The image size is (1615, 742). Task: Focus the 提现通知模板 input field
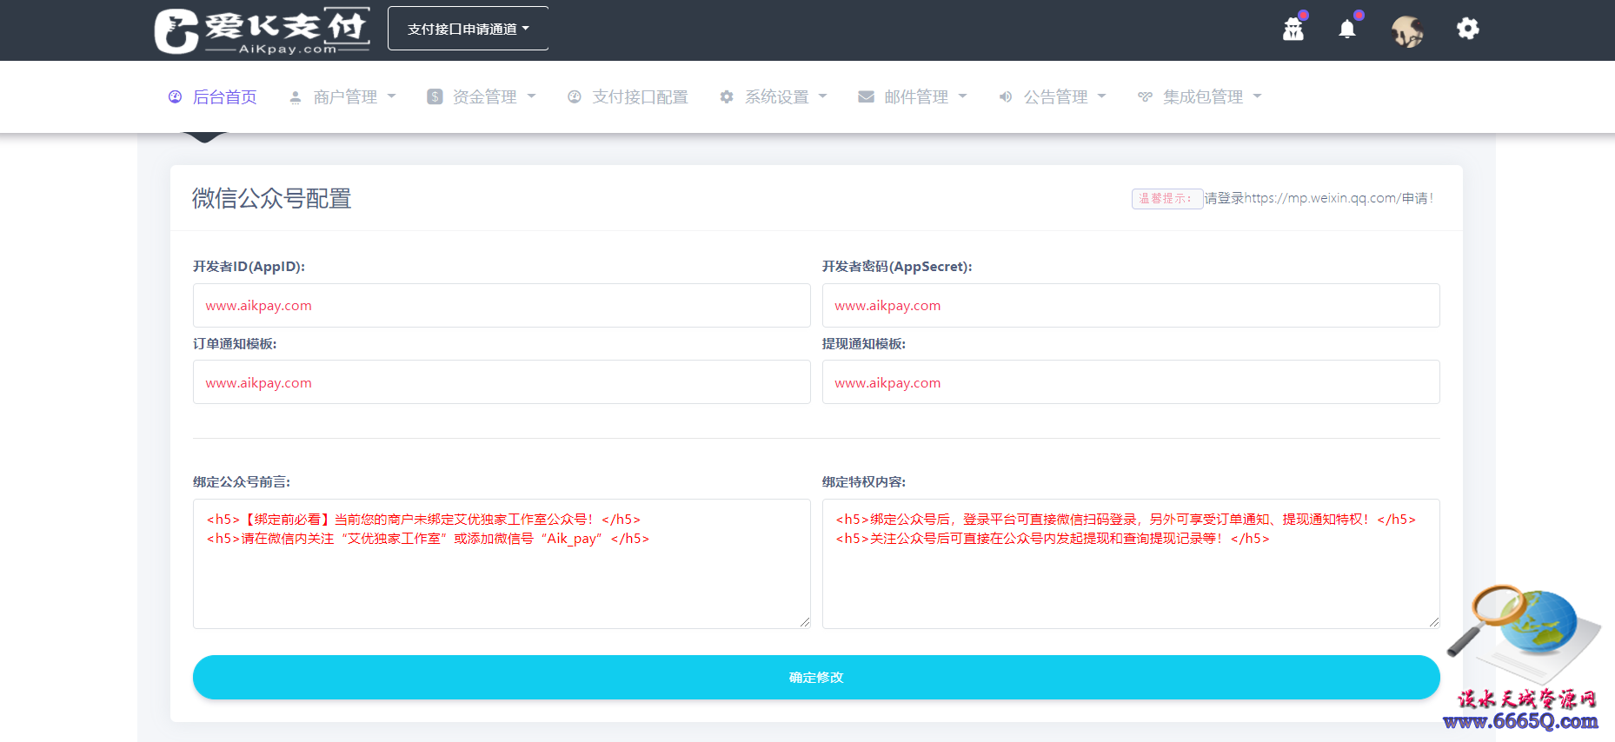click(1131, 382)
